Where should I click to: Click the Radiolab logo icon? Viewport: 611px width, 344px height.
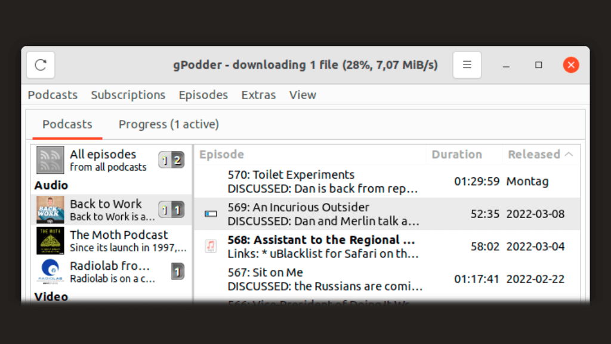50,272
